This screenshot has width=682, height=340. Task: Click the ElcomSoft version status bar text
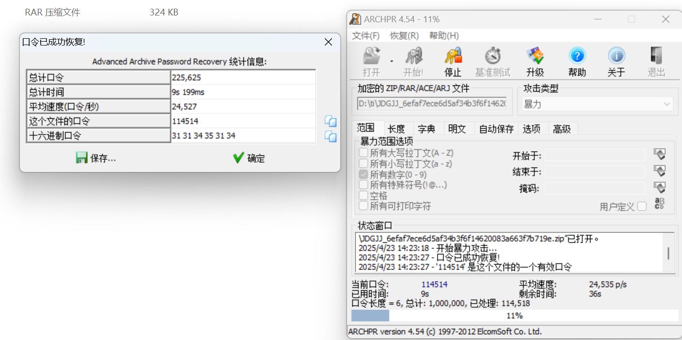click(445, 332)
